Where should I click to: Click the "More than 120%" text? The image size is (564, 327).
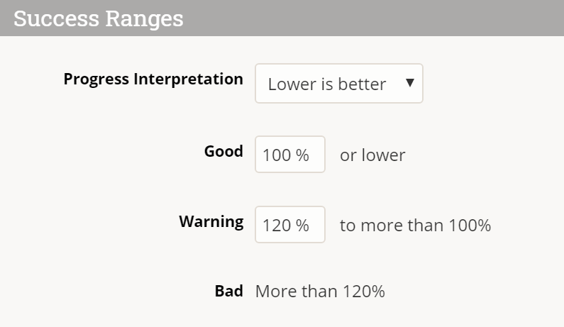(320, 291)
